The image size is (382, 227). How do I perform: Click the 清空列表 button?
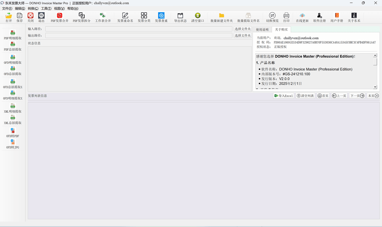coord(305,96)
